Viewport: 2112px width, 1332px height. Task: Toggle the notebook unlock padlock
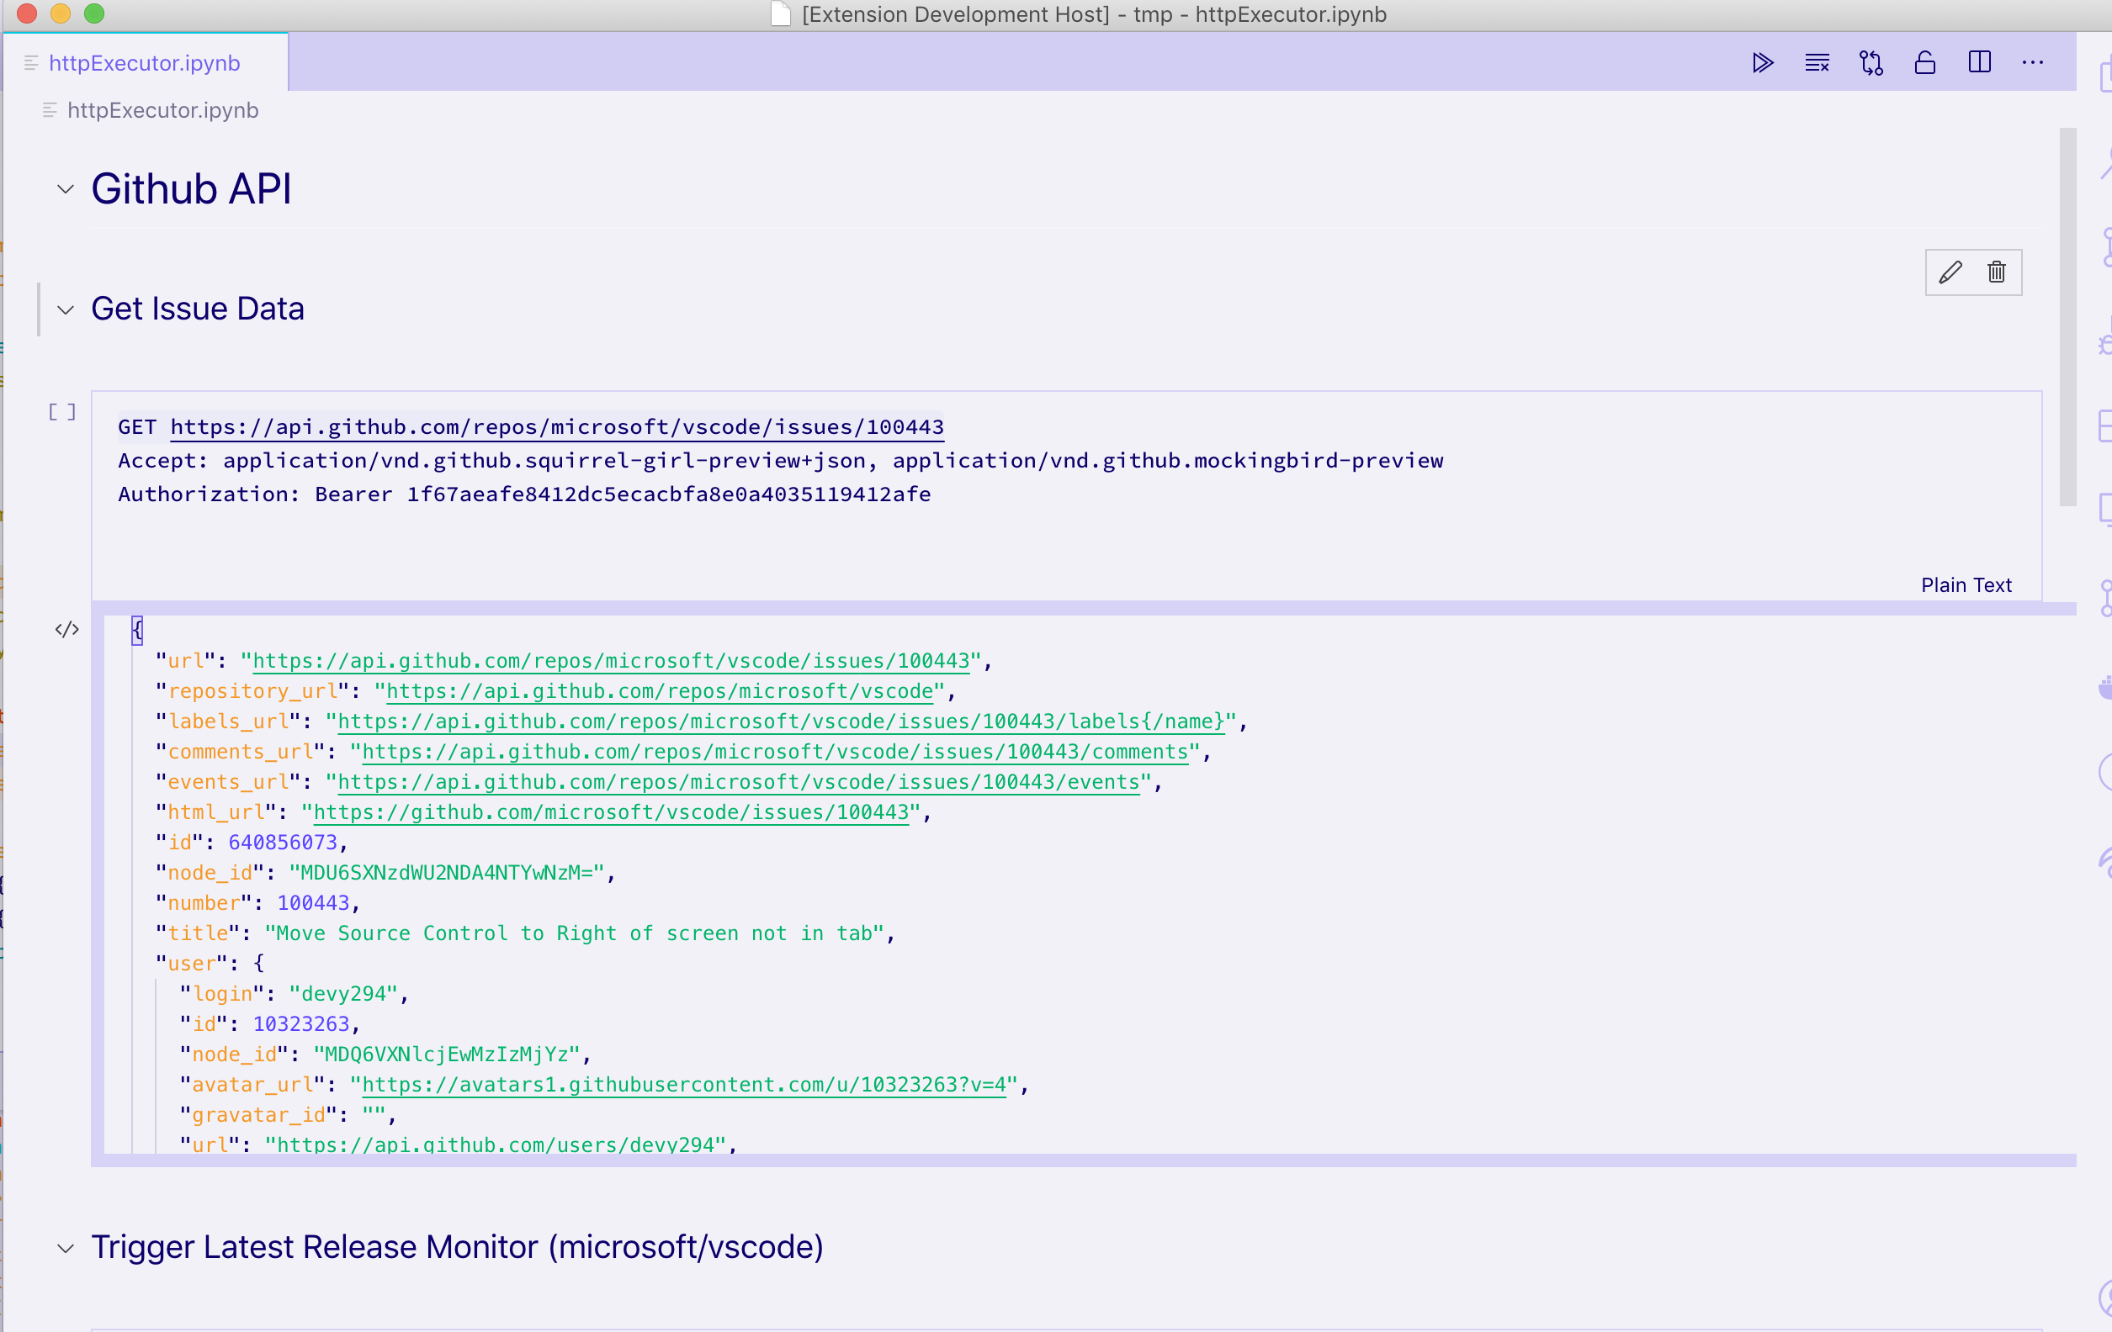(x=1925, y=62)
